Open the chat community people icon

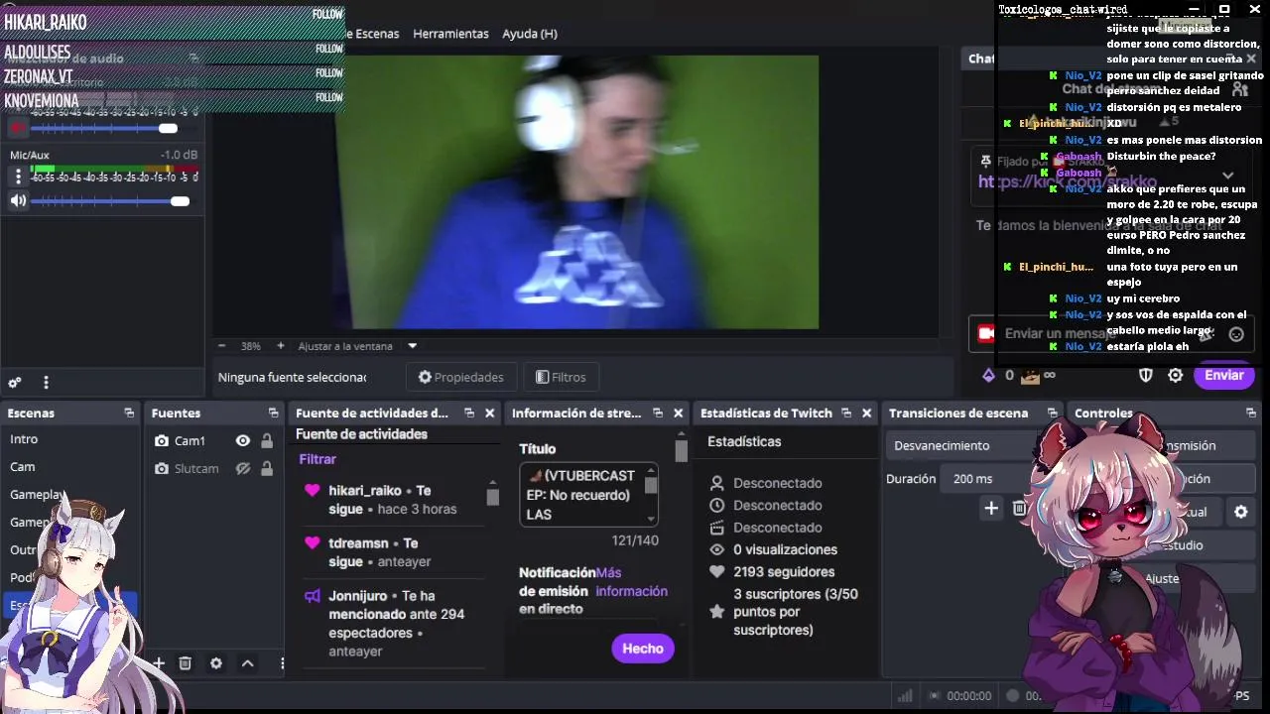coord(1239,89)
